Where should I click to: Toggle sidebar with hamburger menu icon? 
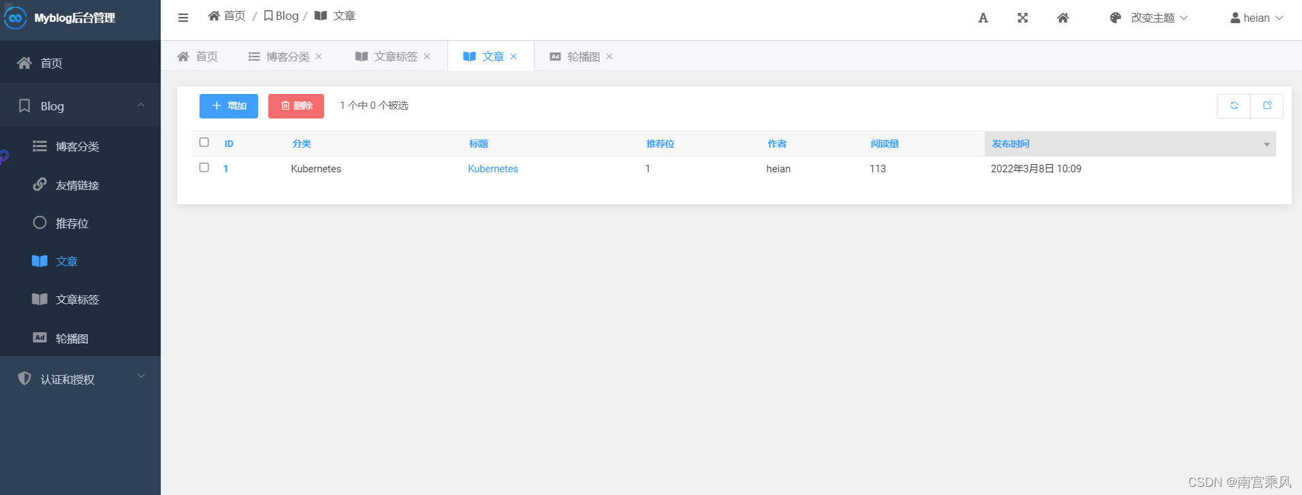tap(183, 18)
